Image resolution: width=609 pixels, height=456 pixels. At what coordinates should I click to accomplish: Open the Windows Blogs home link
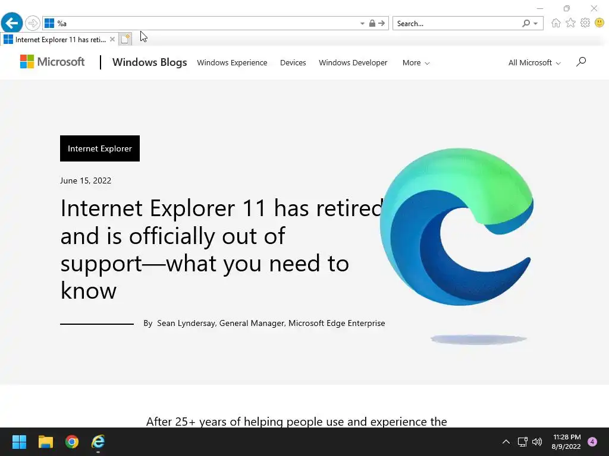point(149,62)
